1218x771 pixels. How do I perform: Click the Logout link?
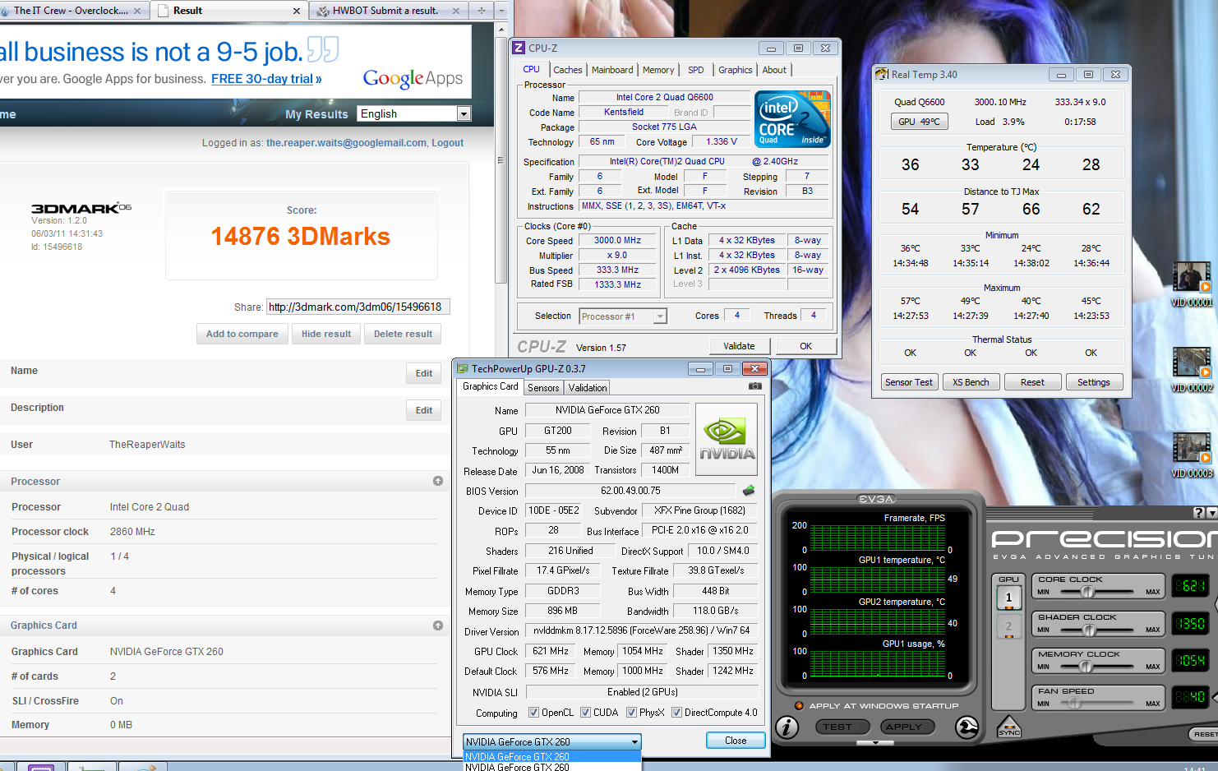tap(448, 143)
